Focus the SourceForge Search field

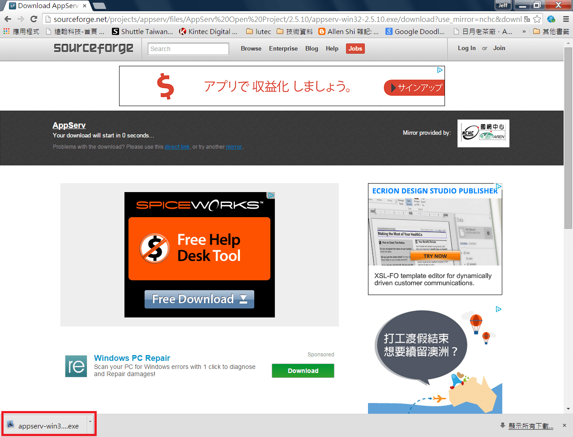tap(188, 49)
